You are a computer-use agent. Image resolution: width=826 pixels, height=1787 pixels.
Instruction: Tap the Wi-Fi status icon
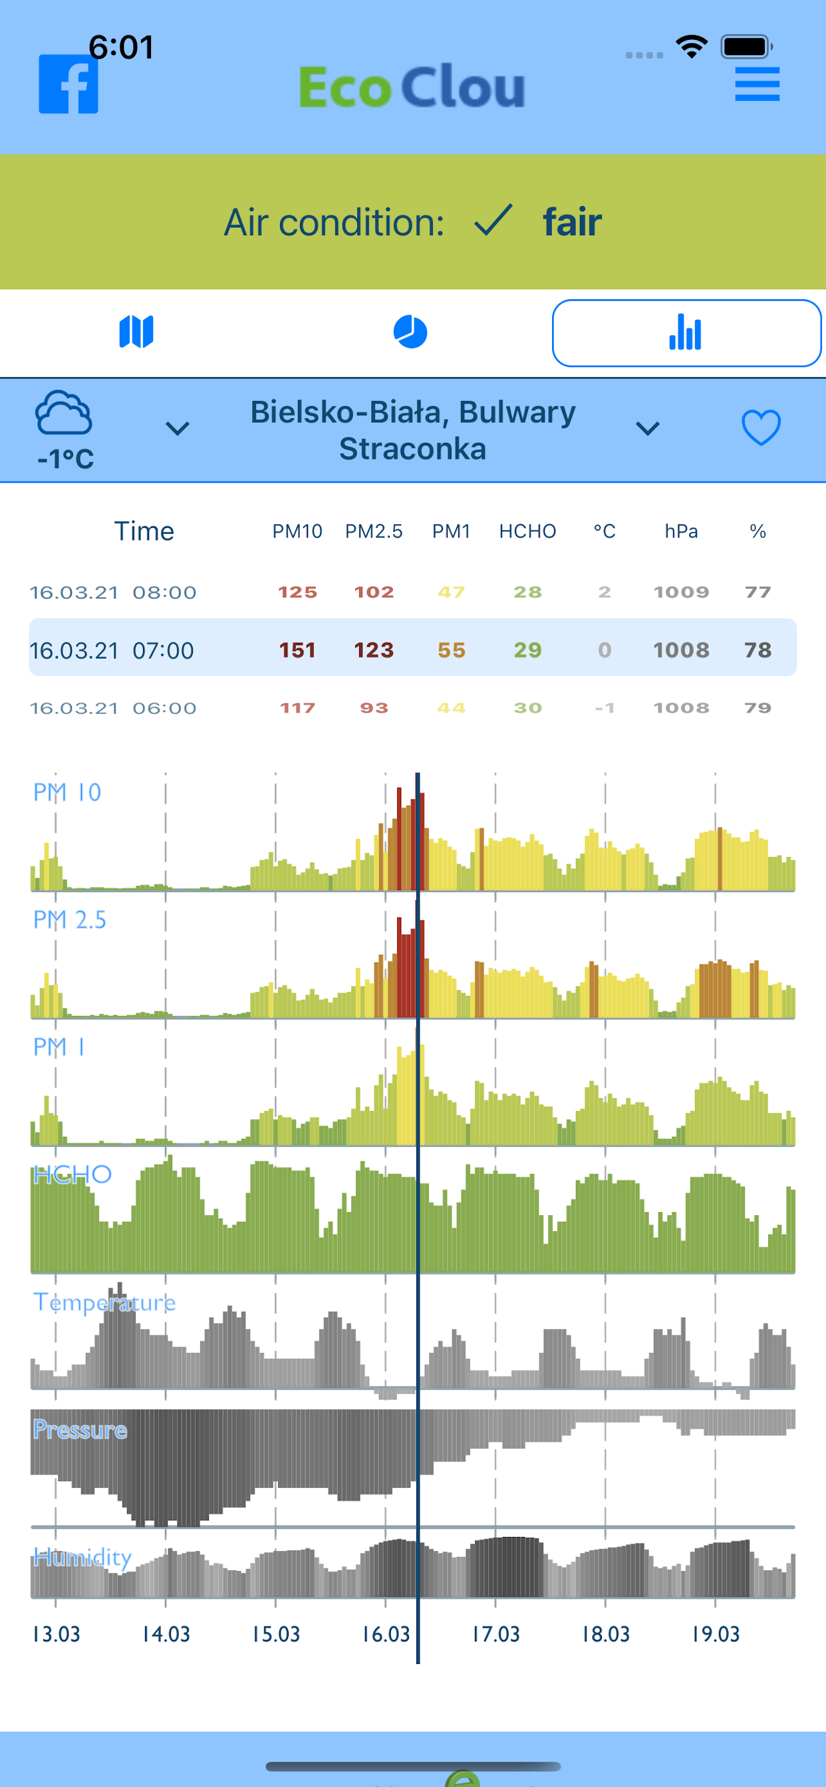pos(692,47)
